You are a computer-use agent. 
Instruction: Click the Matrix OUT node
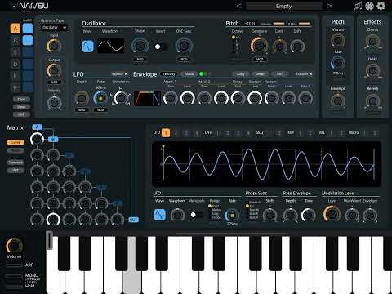pos(133,220)
